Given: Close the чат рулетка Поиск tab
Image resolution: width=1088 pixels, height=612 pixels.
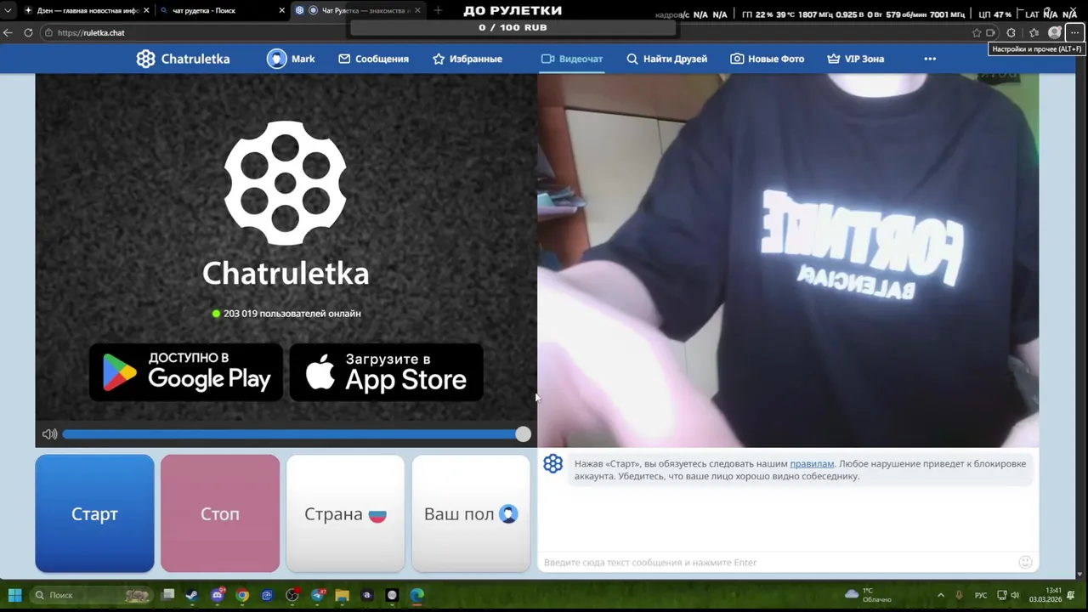Looking at the screenshot, I should coord(282,10).
